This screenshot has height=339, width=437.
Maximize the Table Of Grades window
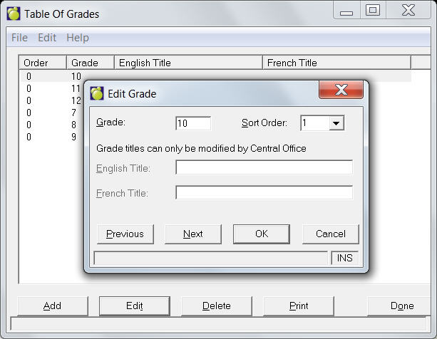pos(372,10)
